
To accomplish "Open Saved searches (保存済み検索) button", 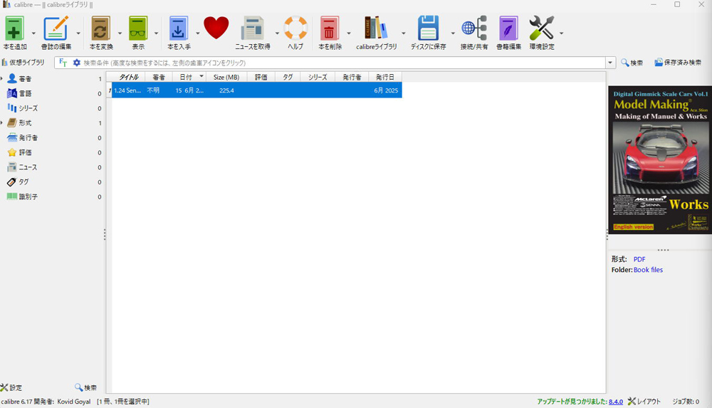I will click(678, 63).
